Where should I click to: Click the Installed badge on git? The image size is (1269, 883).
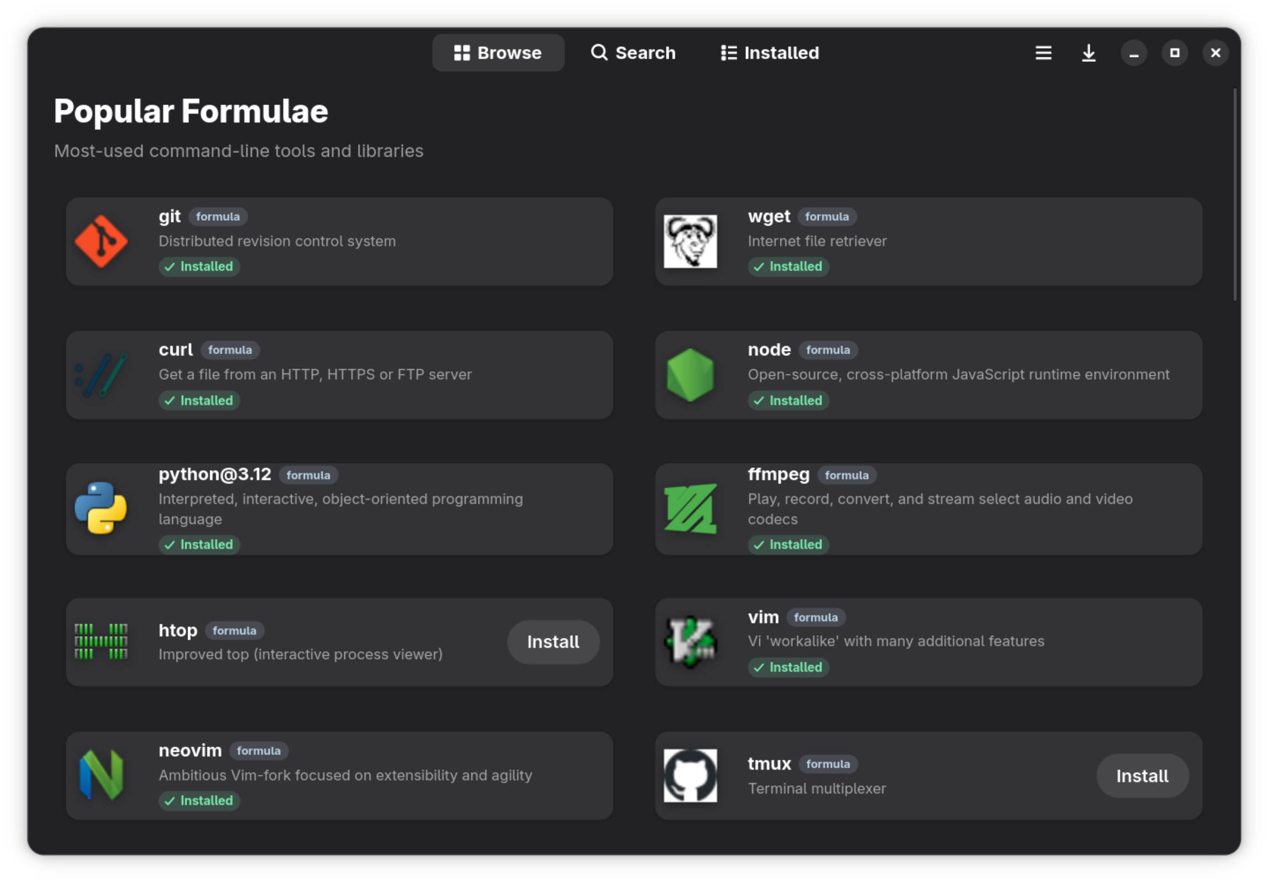coord(199,267)
